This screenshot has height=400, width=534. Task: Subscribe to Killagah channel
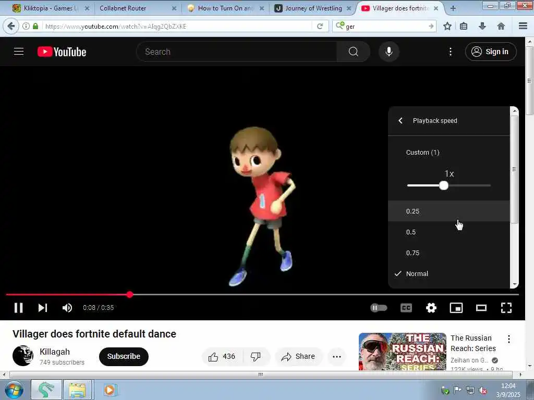[124, 356]
